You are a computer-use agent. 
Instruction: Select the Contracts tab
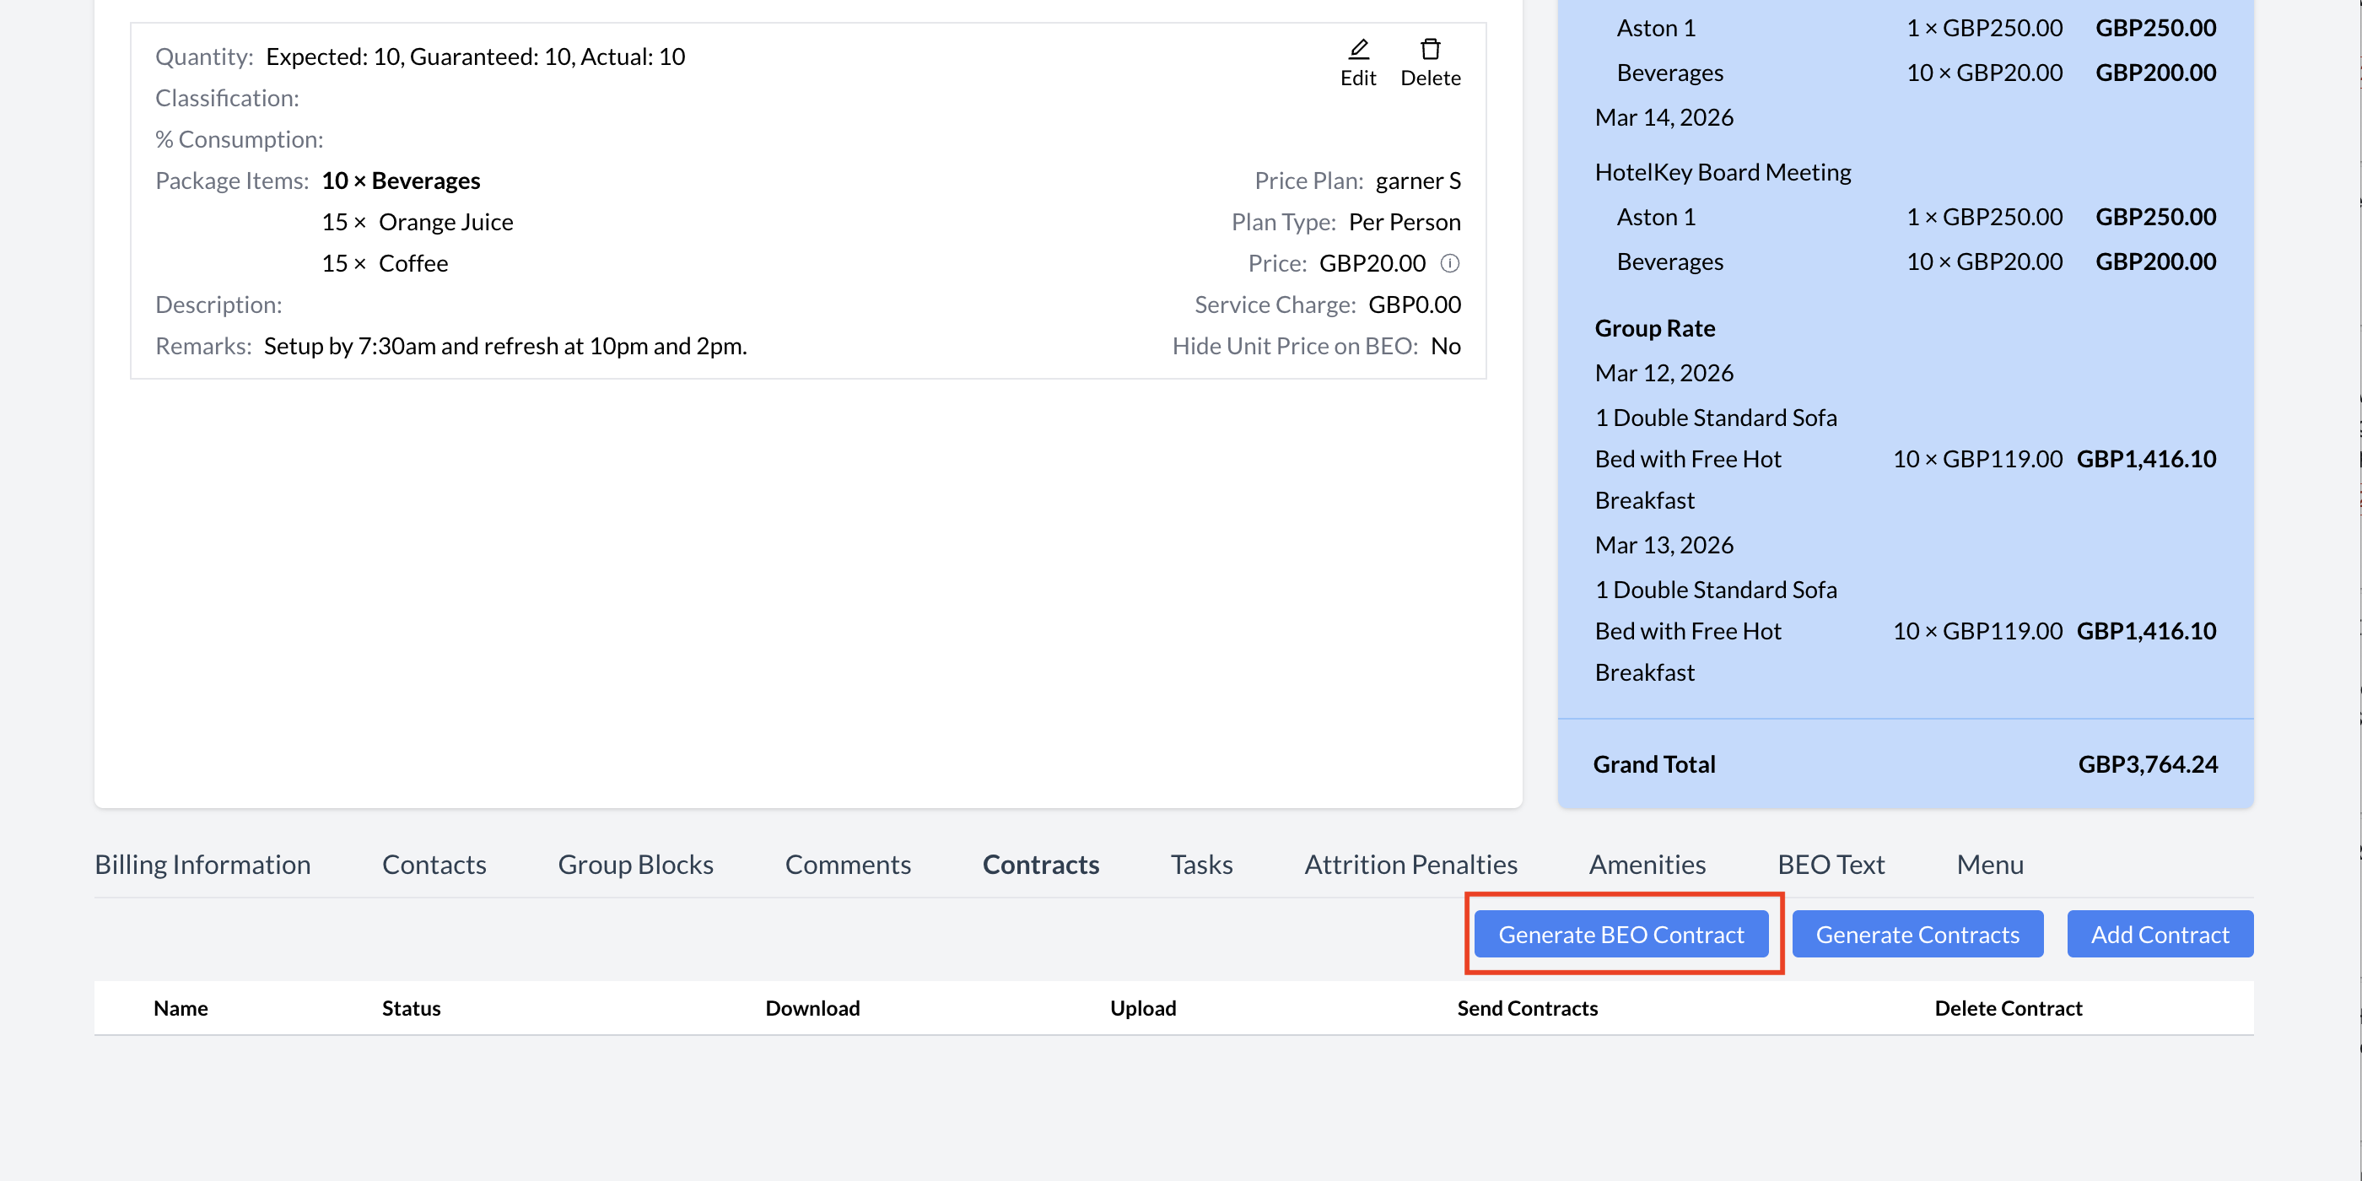1041,864
